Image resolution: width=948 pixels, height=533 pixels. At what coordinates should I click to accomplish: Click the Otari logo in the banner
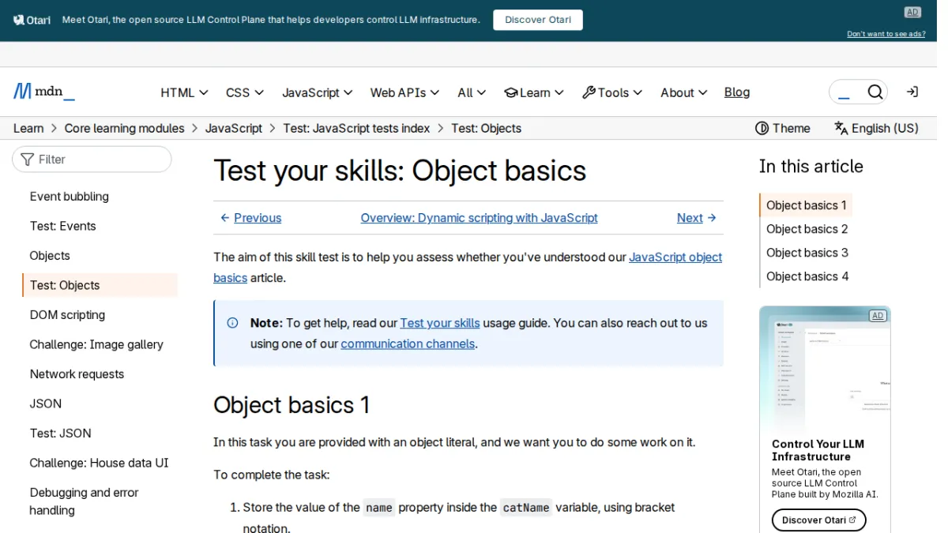(x=32, y=20)
